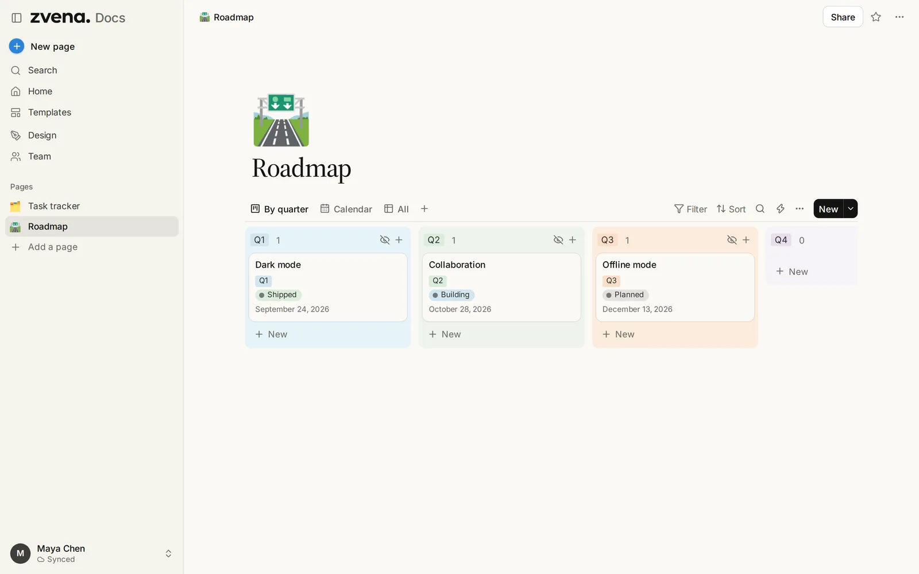The width and height of the screenshot is (919, 574).
Task: Click the database search magnifier icon
Action: click(760, 209)
